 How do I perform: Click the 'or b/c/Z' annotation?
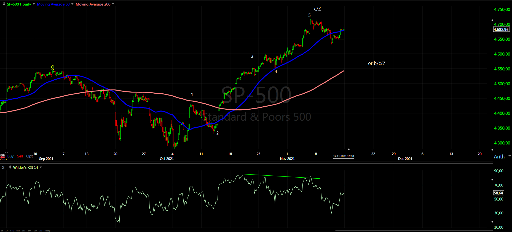(x=377, y=63)
